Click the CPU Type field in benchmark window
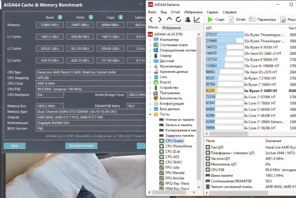The height and width of the screenshot is (198, 296). pos(90,72)
